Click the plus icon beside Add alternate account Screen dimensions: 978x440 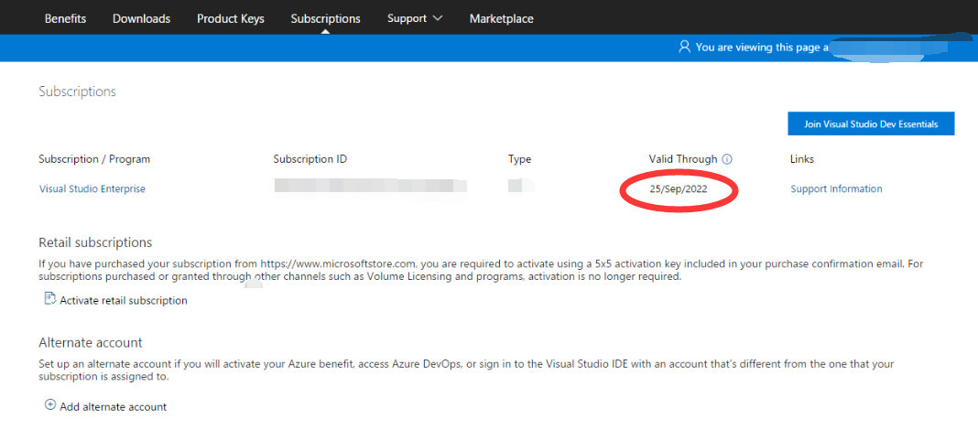(x=50, y=405)
